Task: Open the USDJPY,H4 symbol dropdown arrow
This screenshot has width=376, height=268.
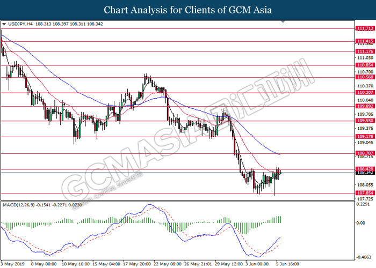Action: pos(4,24)
